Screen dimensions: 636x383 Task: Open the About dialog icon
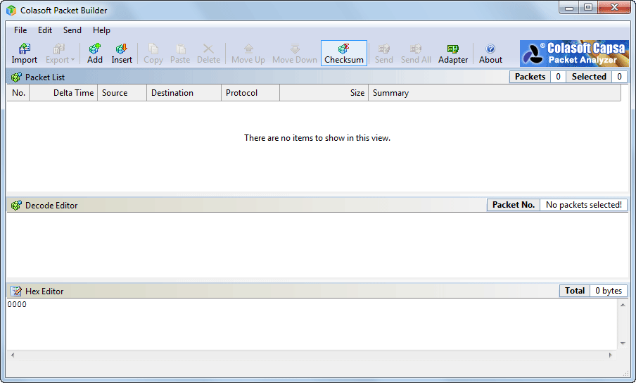point(490,53)
